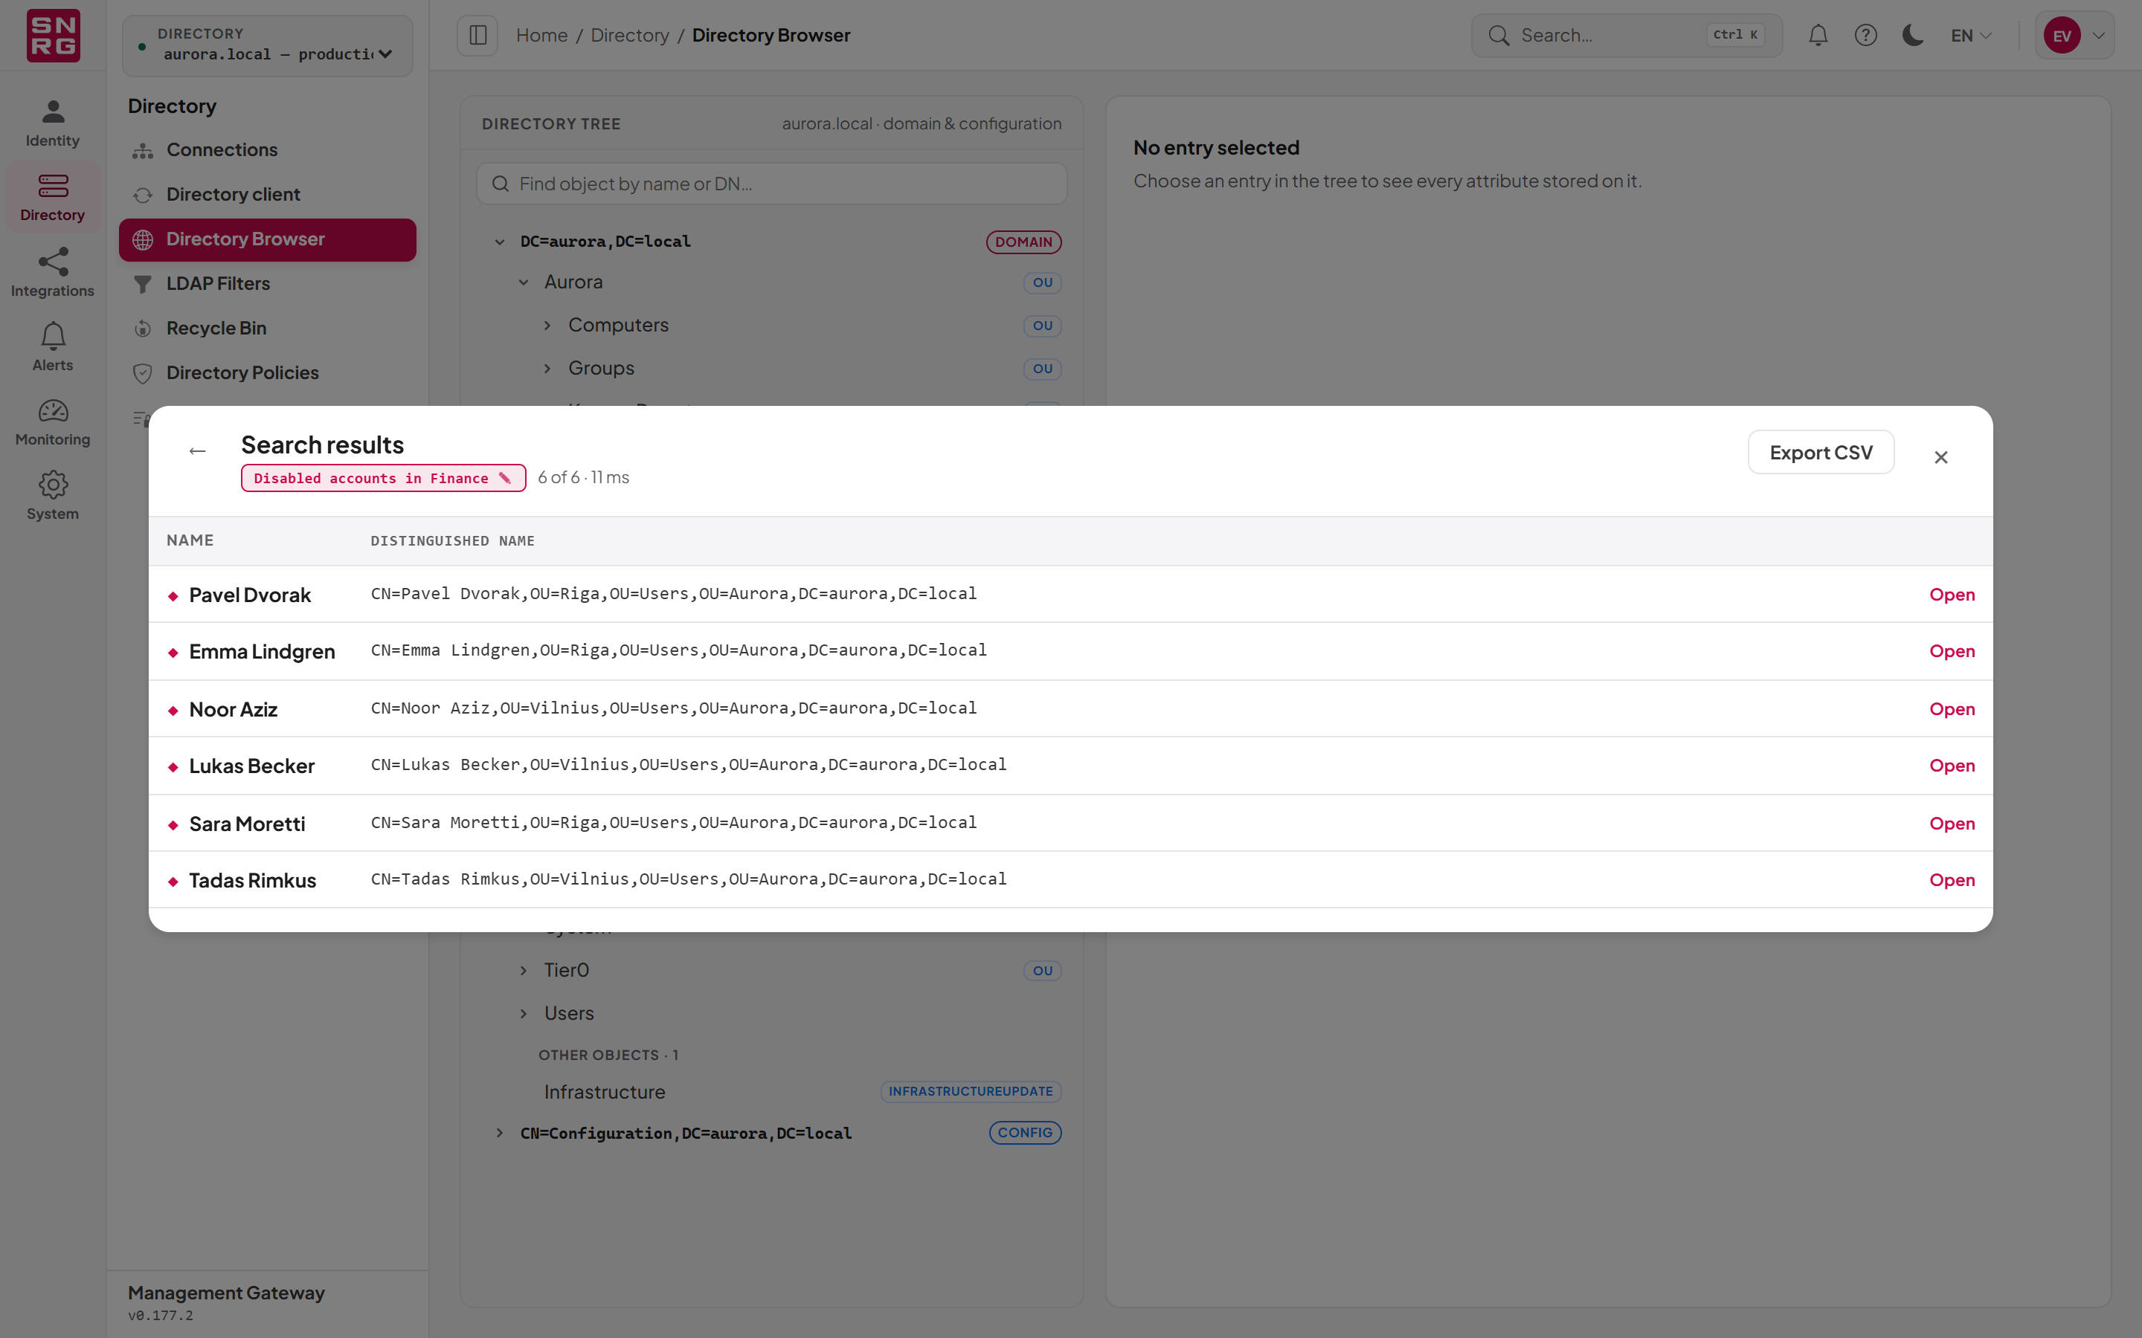The width and height of the screenshot is (2142, 1338).
Task: Open the Identity section in sidebar
Action: coord(52,123)
